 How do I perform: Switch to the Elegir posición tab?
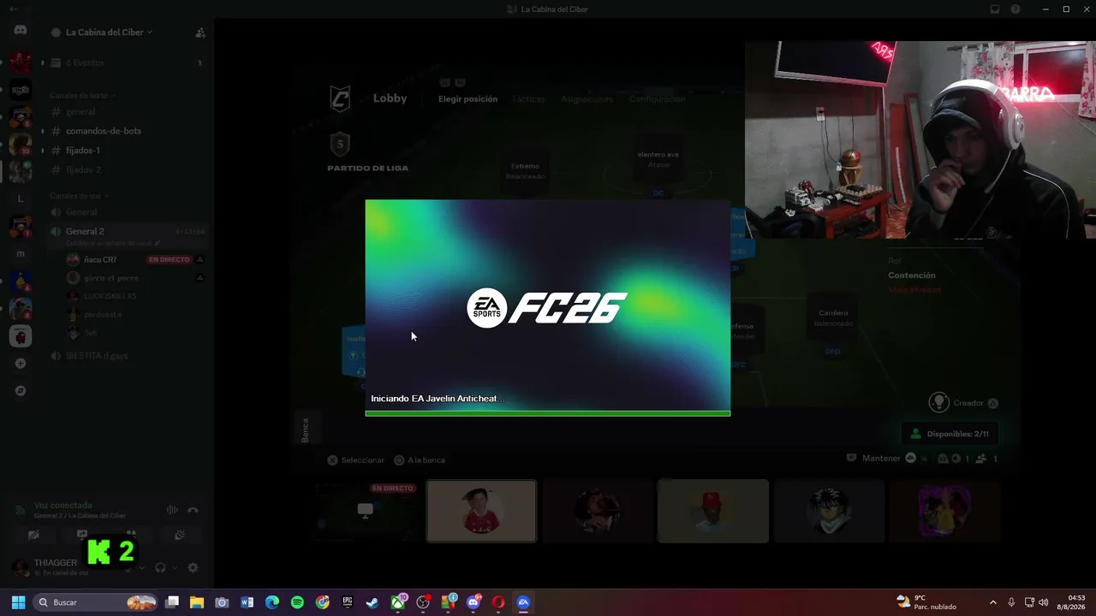(468, 99)
